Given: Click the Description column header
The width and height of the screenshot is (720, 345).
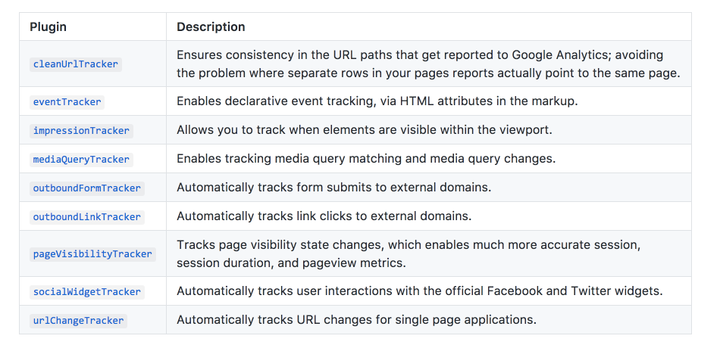Looking at the screenshot, I should (x=211, y=27).
